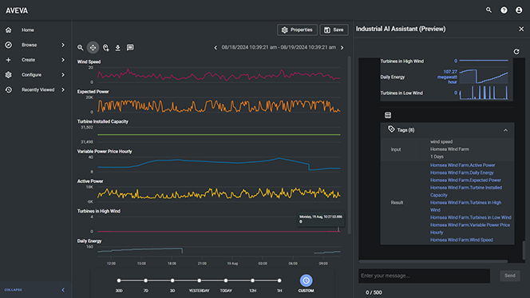Click the CUSTOM time range clock button
This screenshot has height=298, width=530.
(306, 280)
